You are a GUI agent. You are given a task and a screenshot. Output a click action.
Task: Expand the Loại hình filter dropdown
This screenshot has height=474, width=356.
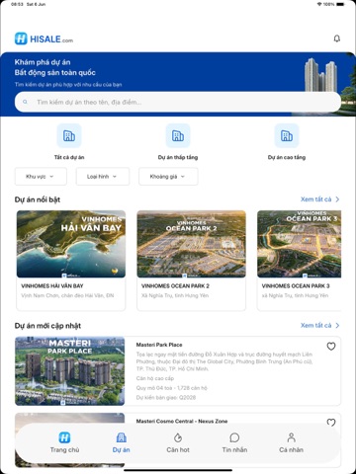pyautogui.click(x=103, y=177)
